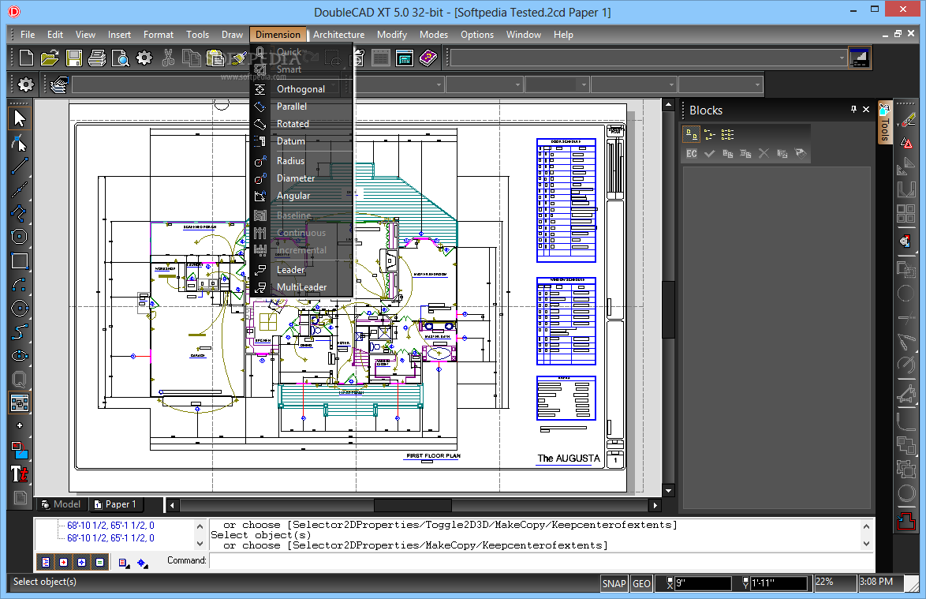This screenshot has height=599, width=926.
Task: Toggle SNAP mode in the status bar
Action: pos(614,584)
